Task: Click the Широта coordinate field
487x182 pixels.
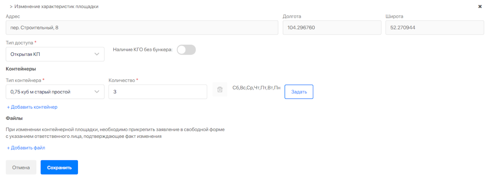Action: [x=435, y=27]
